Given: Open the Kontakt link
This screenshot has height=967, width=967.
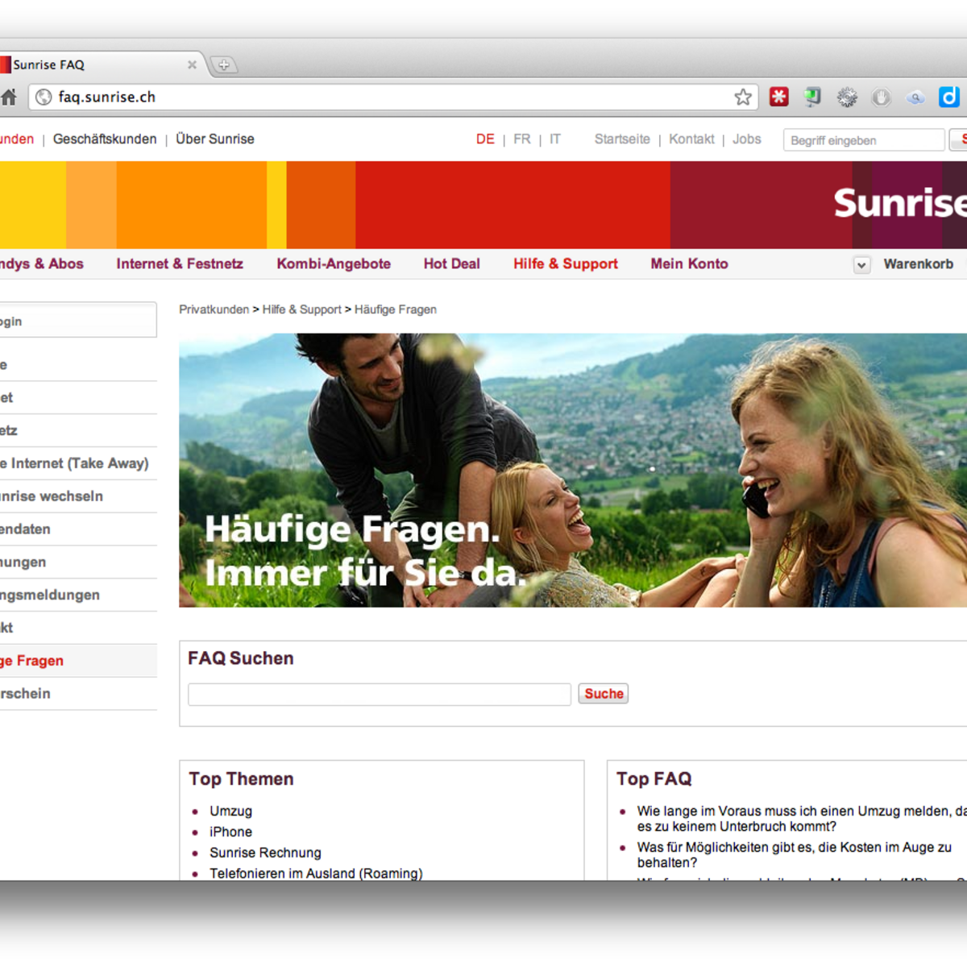Looking at the screenshot, I should [x=691, y=139].
